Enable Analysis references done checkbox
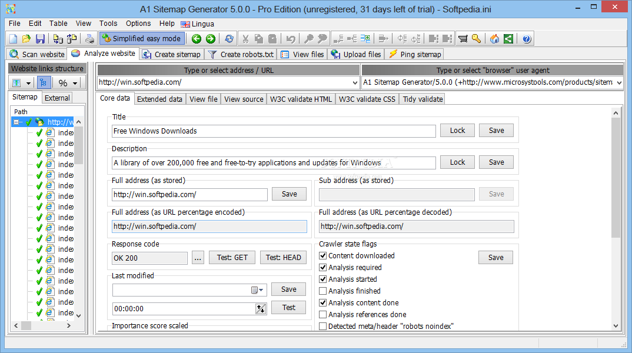Image resolution: width=632 pixels, height=353 pixels. pyautogui.click(x=323, y=314)
